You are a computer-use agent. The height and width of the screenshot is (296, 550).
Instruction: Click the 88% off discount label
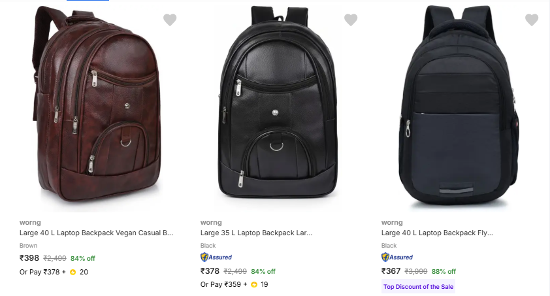[444, 271]
